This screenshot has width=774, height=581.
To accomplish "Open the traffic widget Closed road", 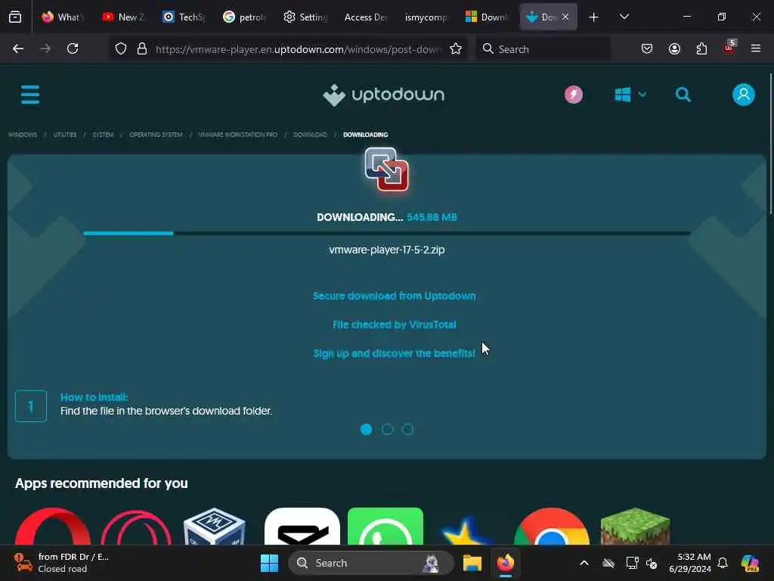I will [x=62, y=563].
